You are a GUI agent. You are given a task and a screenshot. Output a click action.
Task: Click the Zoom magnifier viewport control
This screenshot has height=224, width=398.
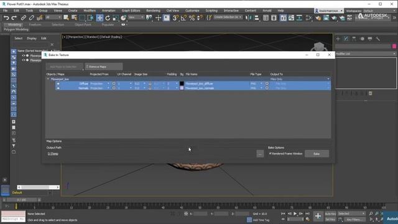tap(371, 213)
